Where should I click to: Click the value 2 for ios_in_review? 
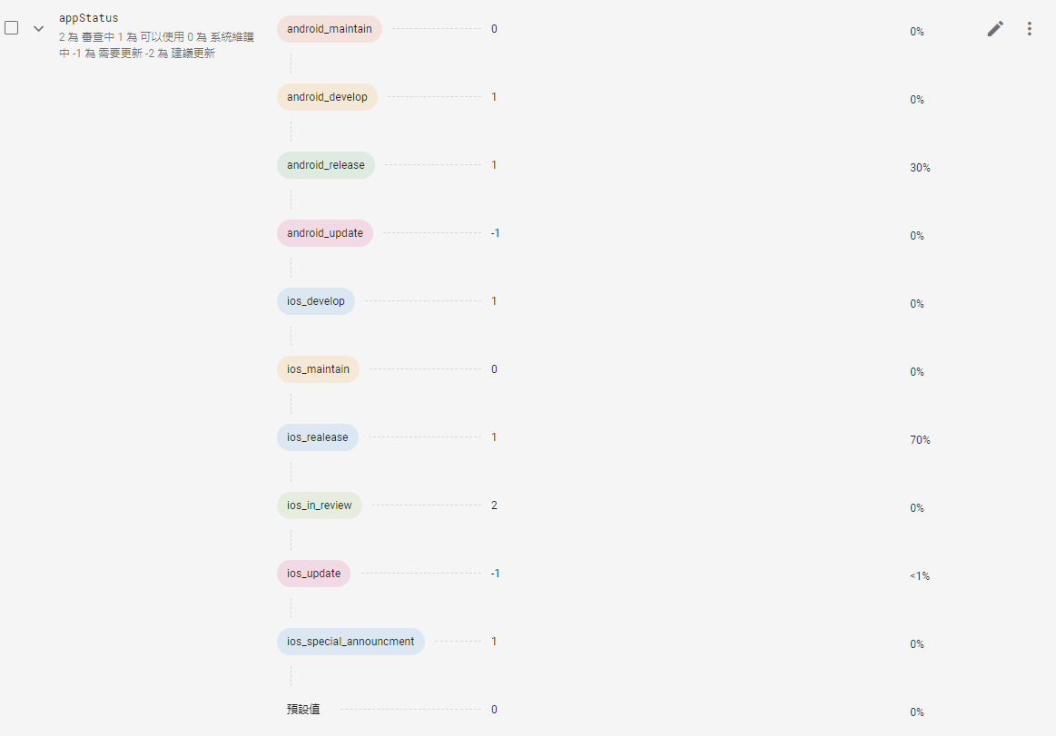point(494,505)
